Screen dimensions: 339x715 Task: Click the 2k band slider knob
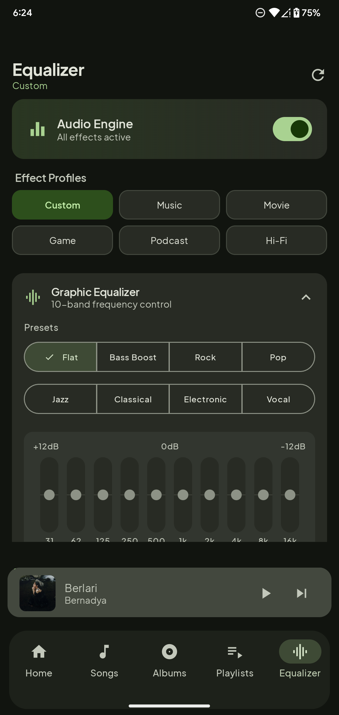click(x=210, y=495)
